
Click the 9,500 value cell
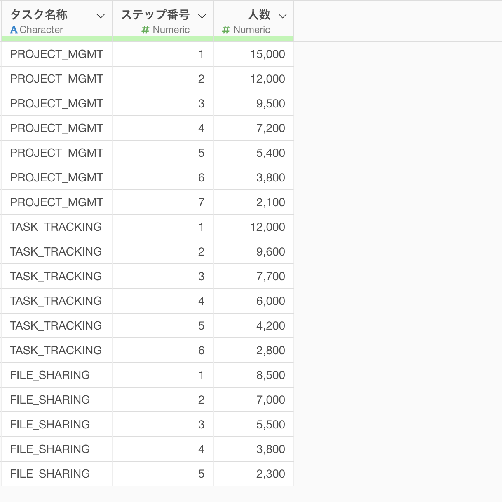click(x=254, y=103)
